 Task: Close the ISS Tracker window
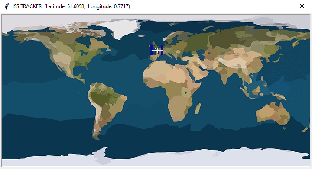(x=302, y=6)
